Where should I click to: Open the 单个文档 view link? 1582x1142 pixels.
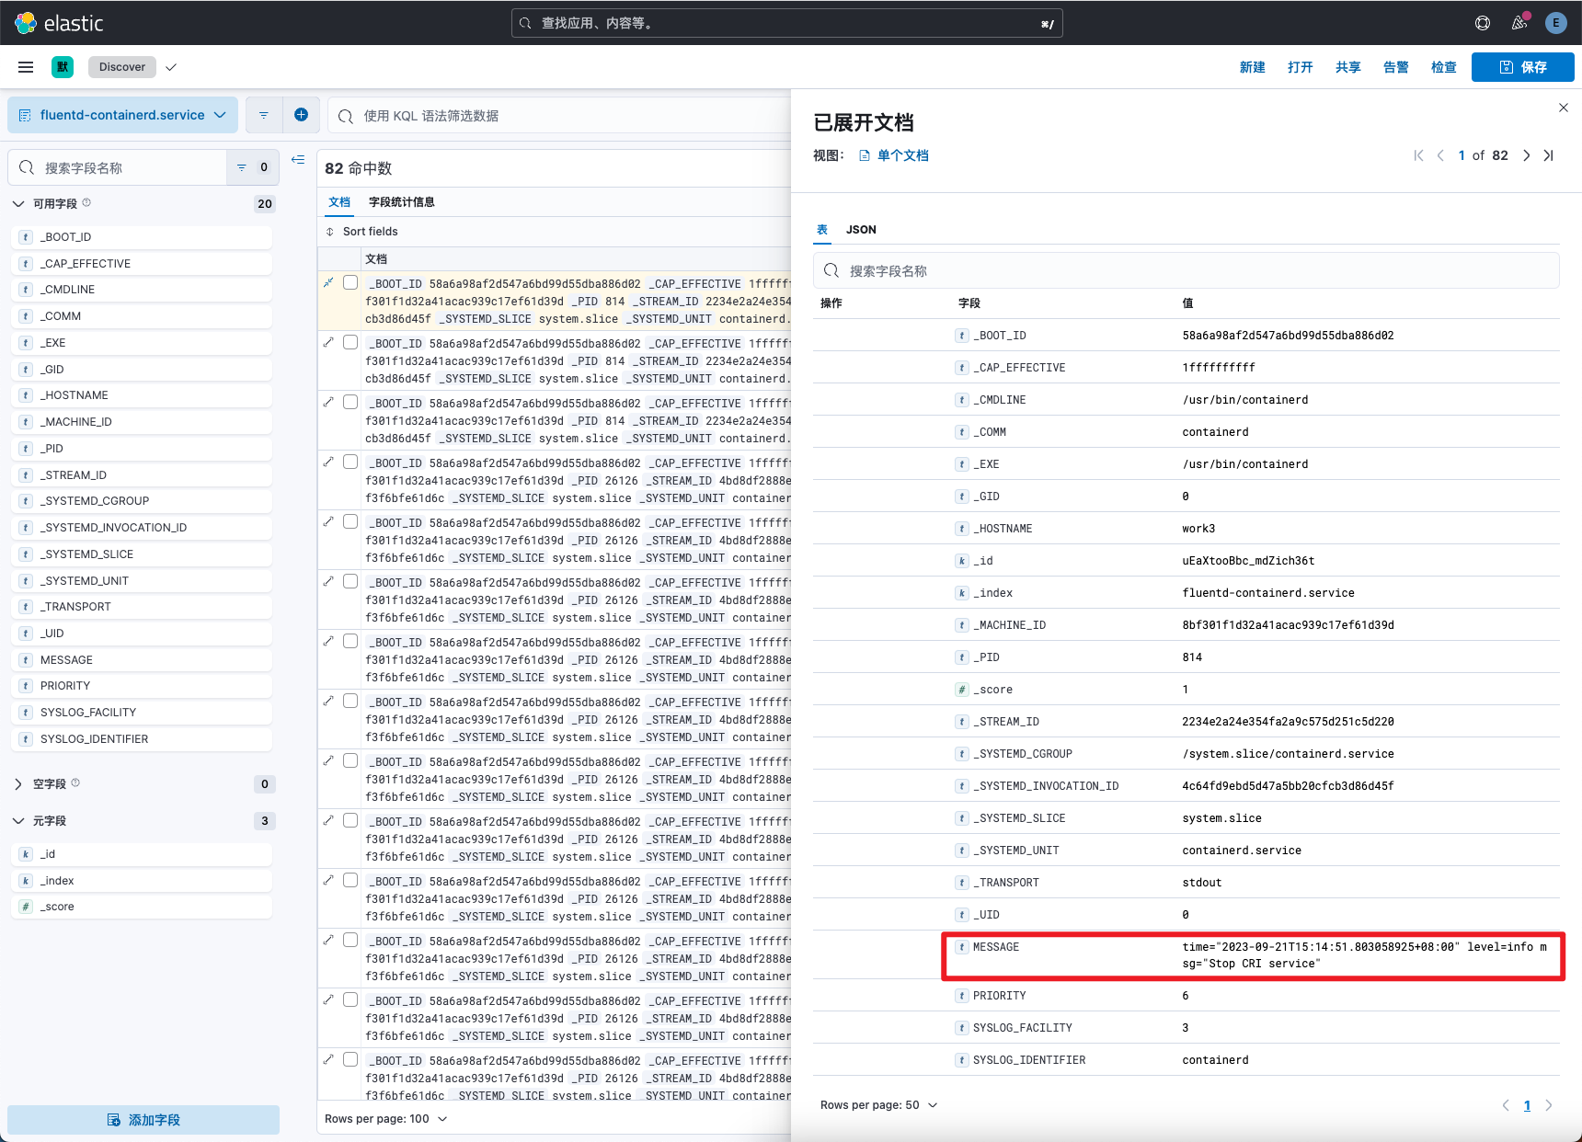tap(893, 155)
